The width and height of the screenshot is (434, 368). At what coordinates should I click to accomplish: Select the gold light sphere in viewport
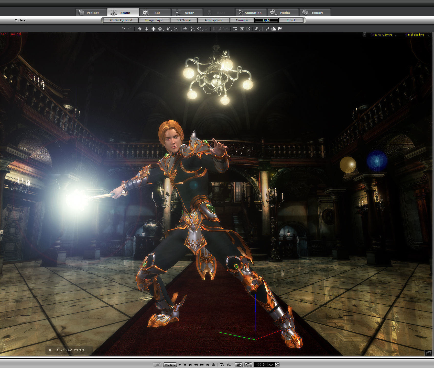pyautogui.click(x=348, y=165)
